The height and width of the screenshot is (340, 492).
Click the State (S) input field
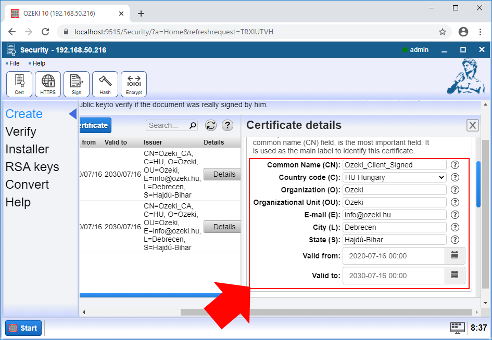[x=395, y=240]
